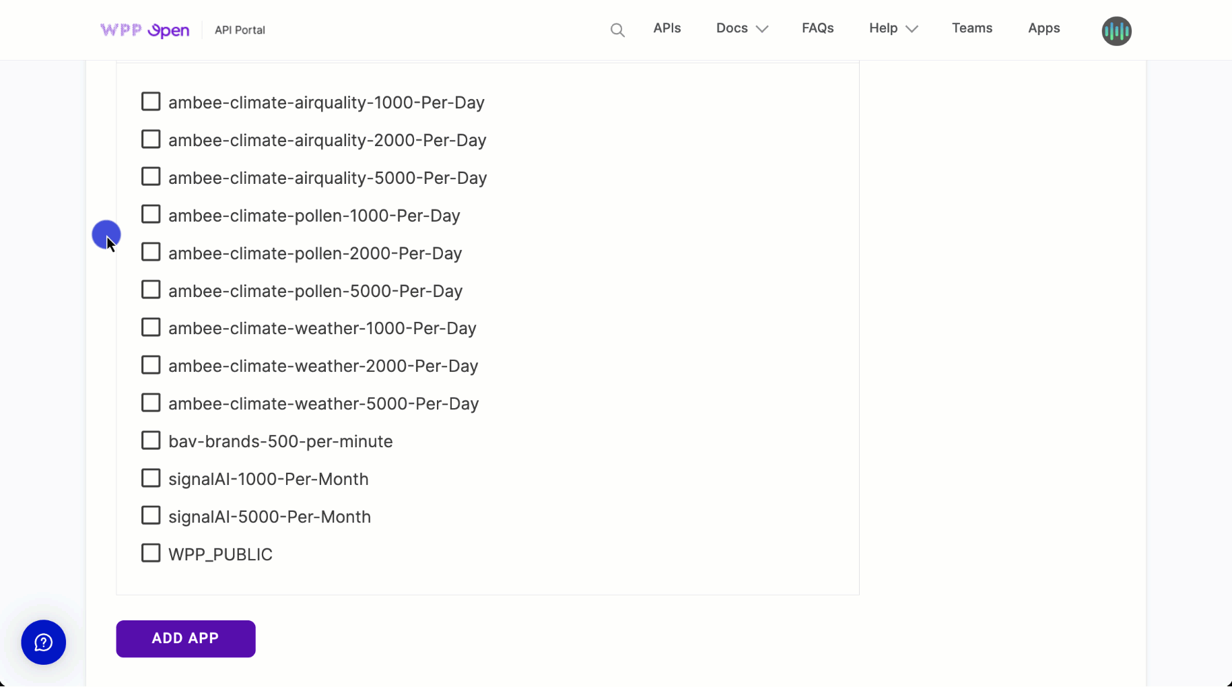Select the WPP_PUBLIC checkbox

(151, 554)
